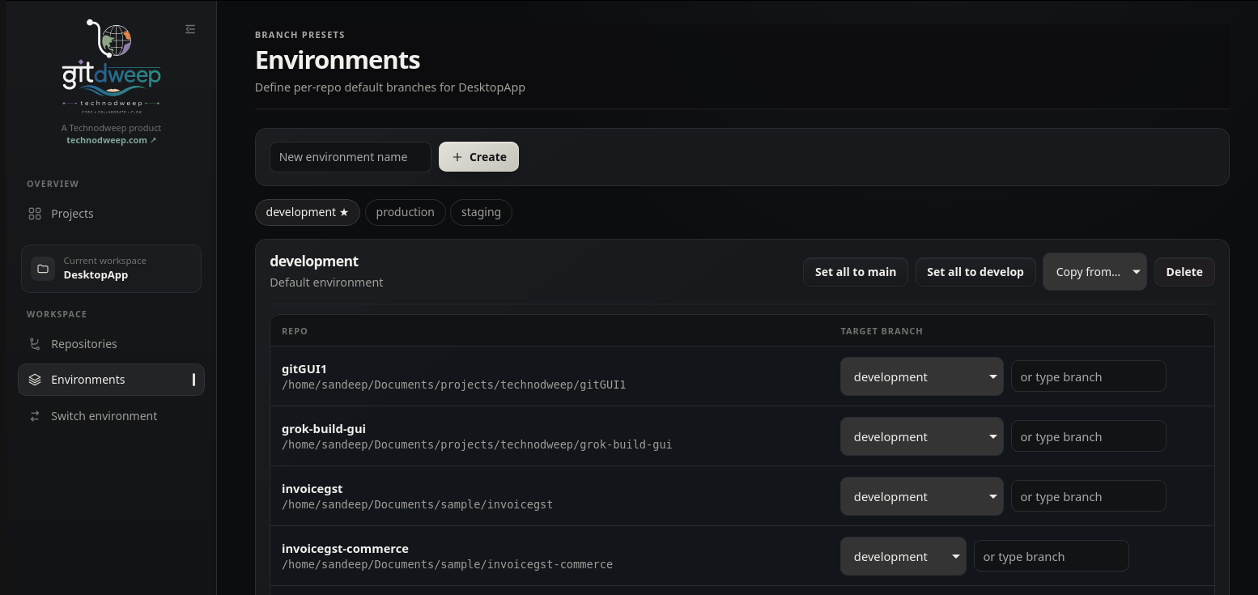Collapse the sidebar with the toggle icon
Image resolution: width=1258 pixels, height=595 pixels.
190,29
